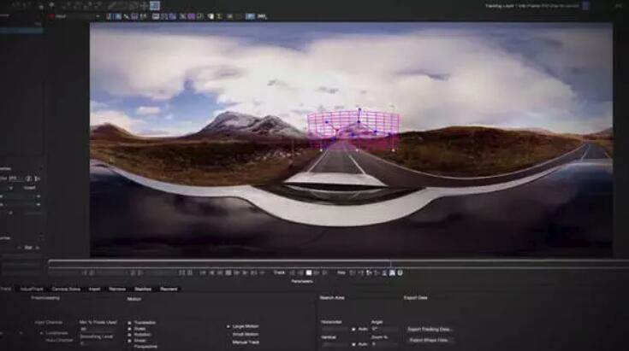Click the Export Shape Data button

click(x=429, y=340)
